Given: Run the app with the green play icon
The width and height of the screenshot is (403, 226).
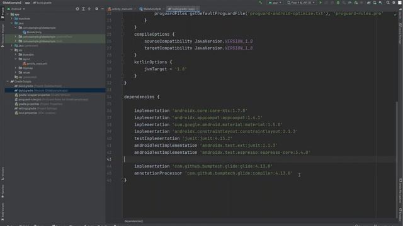Looking at the screenshot, I should coord(321,3).
